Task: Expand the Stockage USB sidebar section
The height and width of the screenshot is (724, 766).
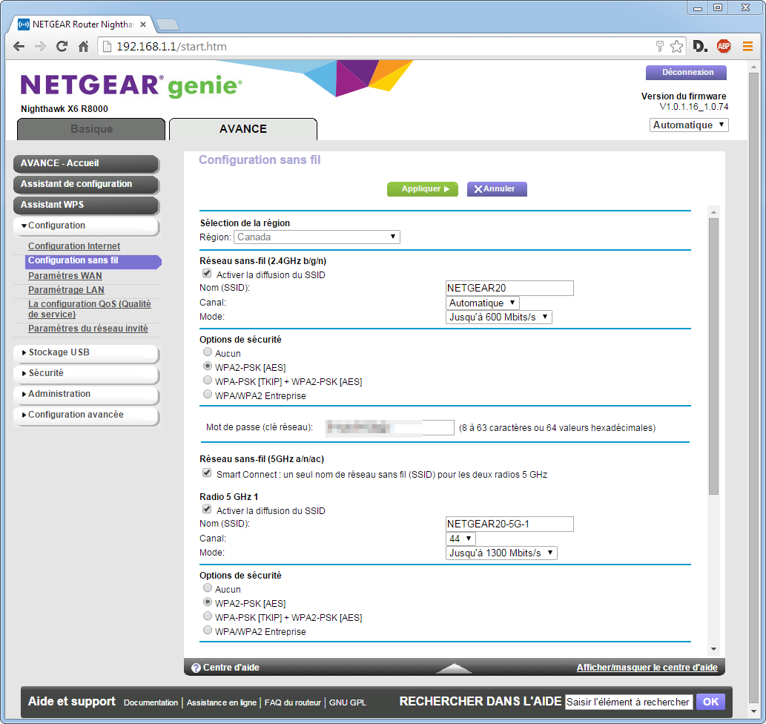Action: 86,353
